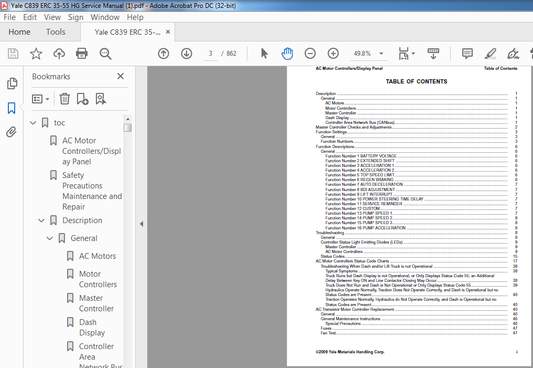Click the bookmarks scrollbar up arrow
533x368 pixels.
pos(128,119)
